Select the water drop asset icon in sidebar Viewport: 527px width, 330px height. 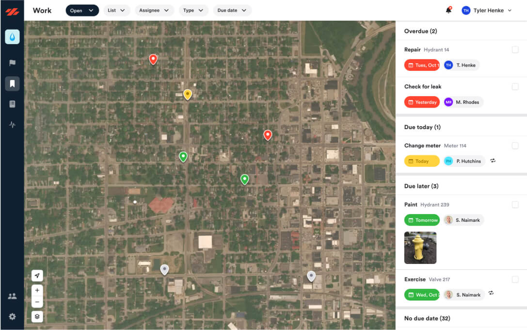tap(12, 36)
